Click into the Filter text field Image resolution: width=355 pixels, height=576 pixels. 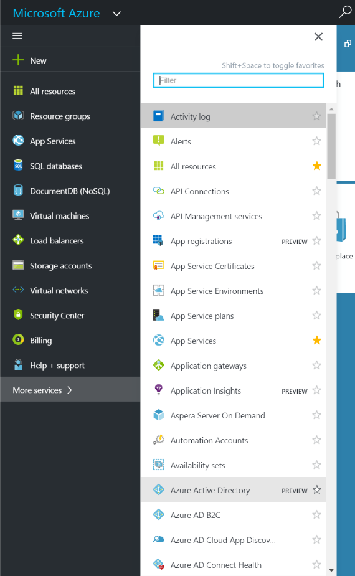pyautogui.click(x=238, y=80)
